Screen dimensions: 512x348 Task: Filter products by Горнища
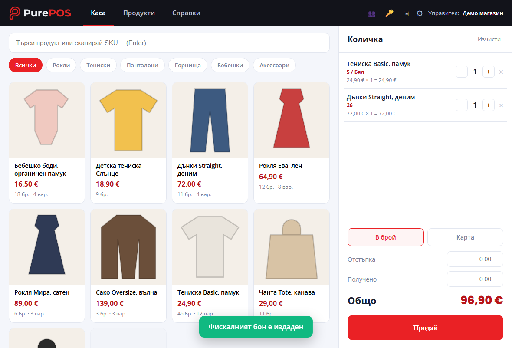coord(188,65)
